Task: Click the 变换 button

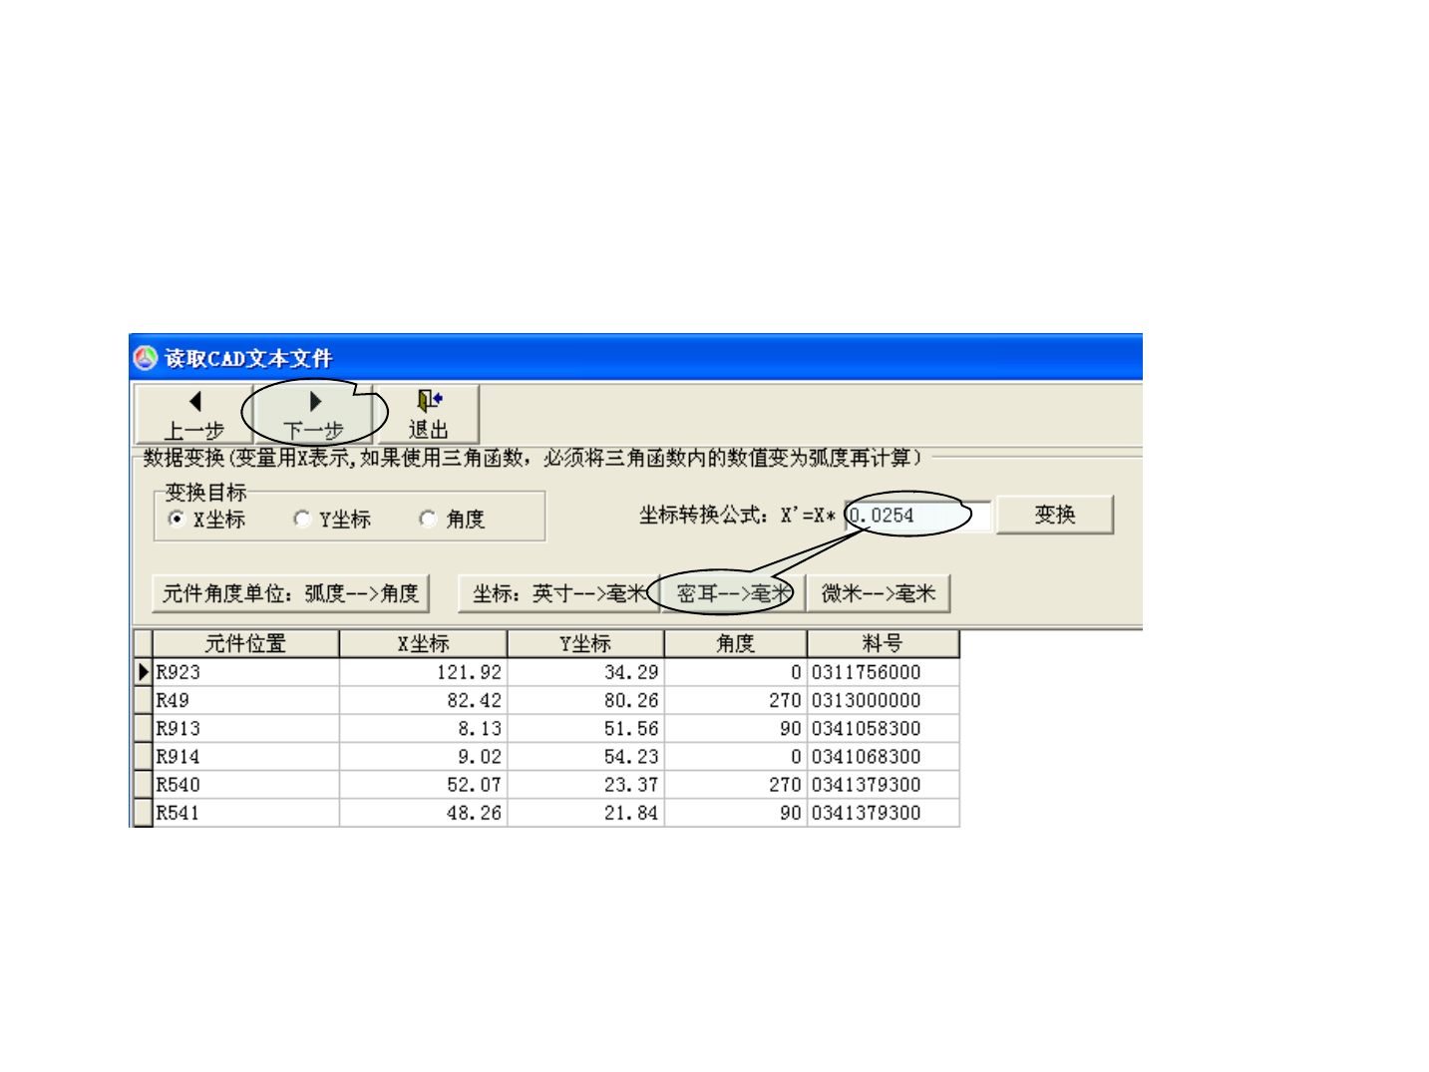Action: 1055,515
